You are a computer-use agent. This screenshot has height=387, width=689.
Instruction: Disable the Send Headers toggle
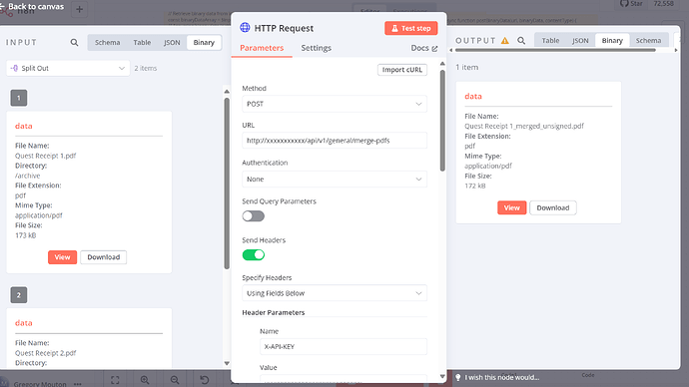[x=253, y=255]
